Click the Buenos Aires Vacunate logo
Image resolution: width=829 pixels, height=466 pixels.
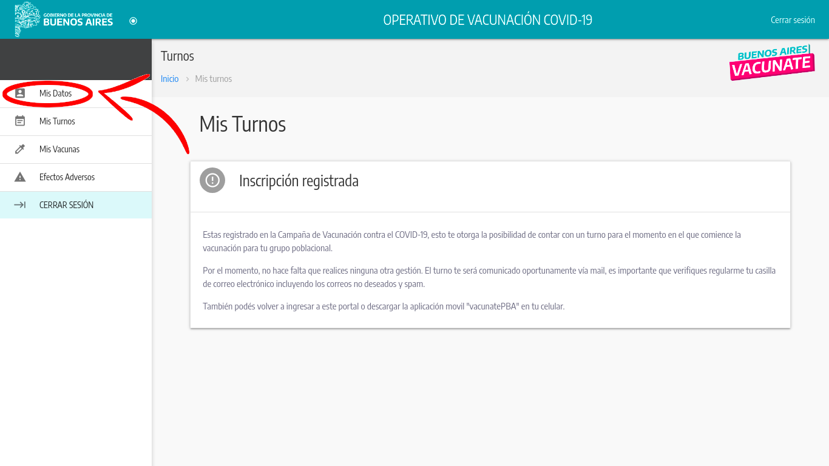771,62
